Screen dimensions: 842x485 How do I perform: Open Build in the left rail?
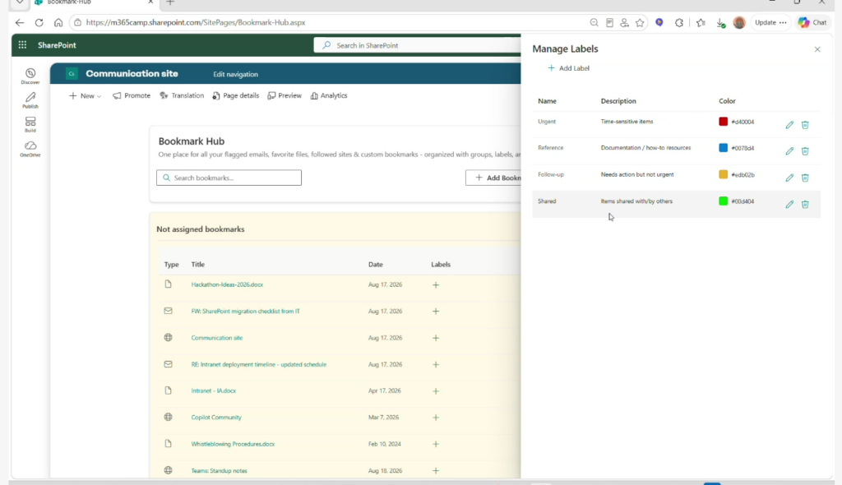tap(30, 125)
